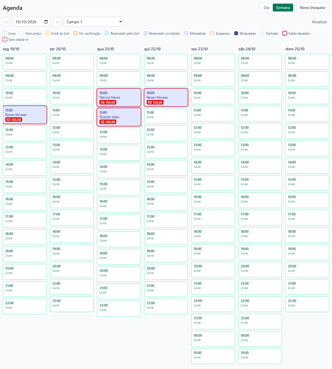332x369 pixels.
Task: Select the Semana view tab
Action: click(283, 8)
